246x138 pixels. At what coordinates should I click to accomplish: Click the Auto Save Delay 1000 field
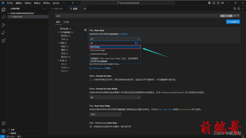point(106,114)
